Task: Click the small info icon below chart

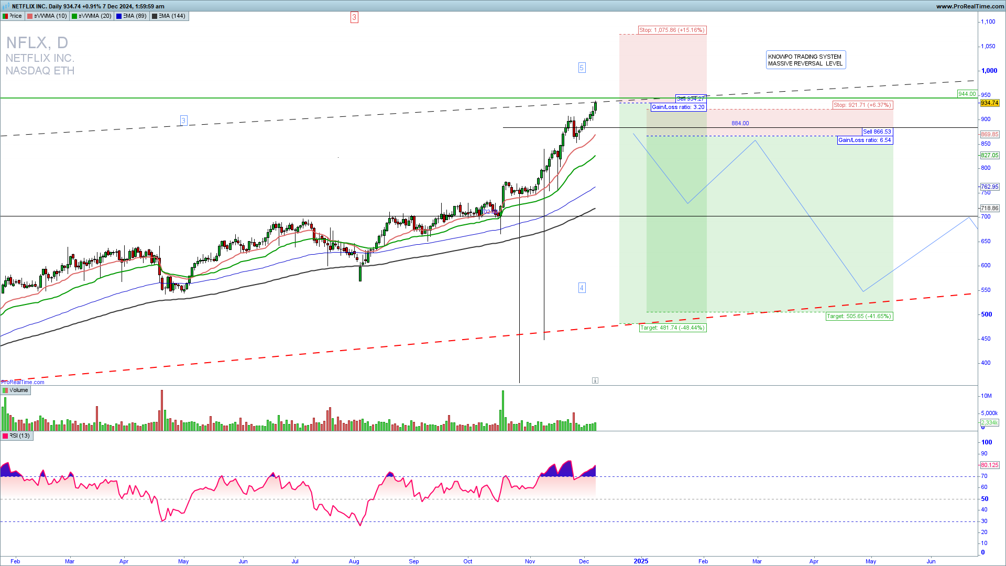Action: [595, 380]
